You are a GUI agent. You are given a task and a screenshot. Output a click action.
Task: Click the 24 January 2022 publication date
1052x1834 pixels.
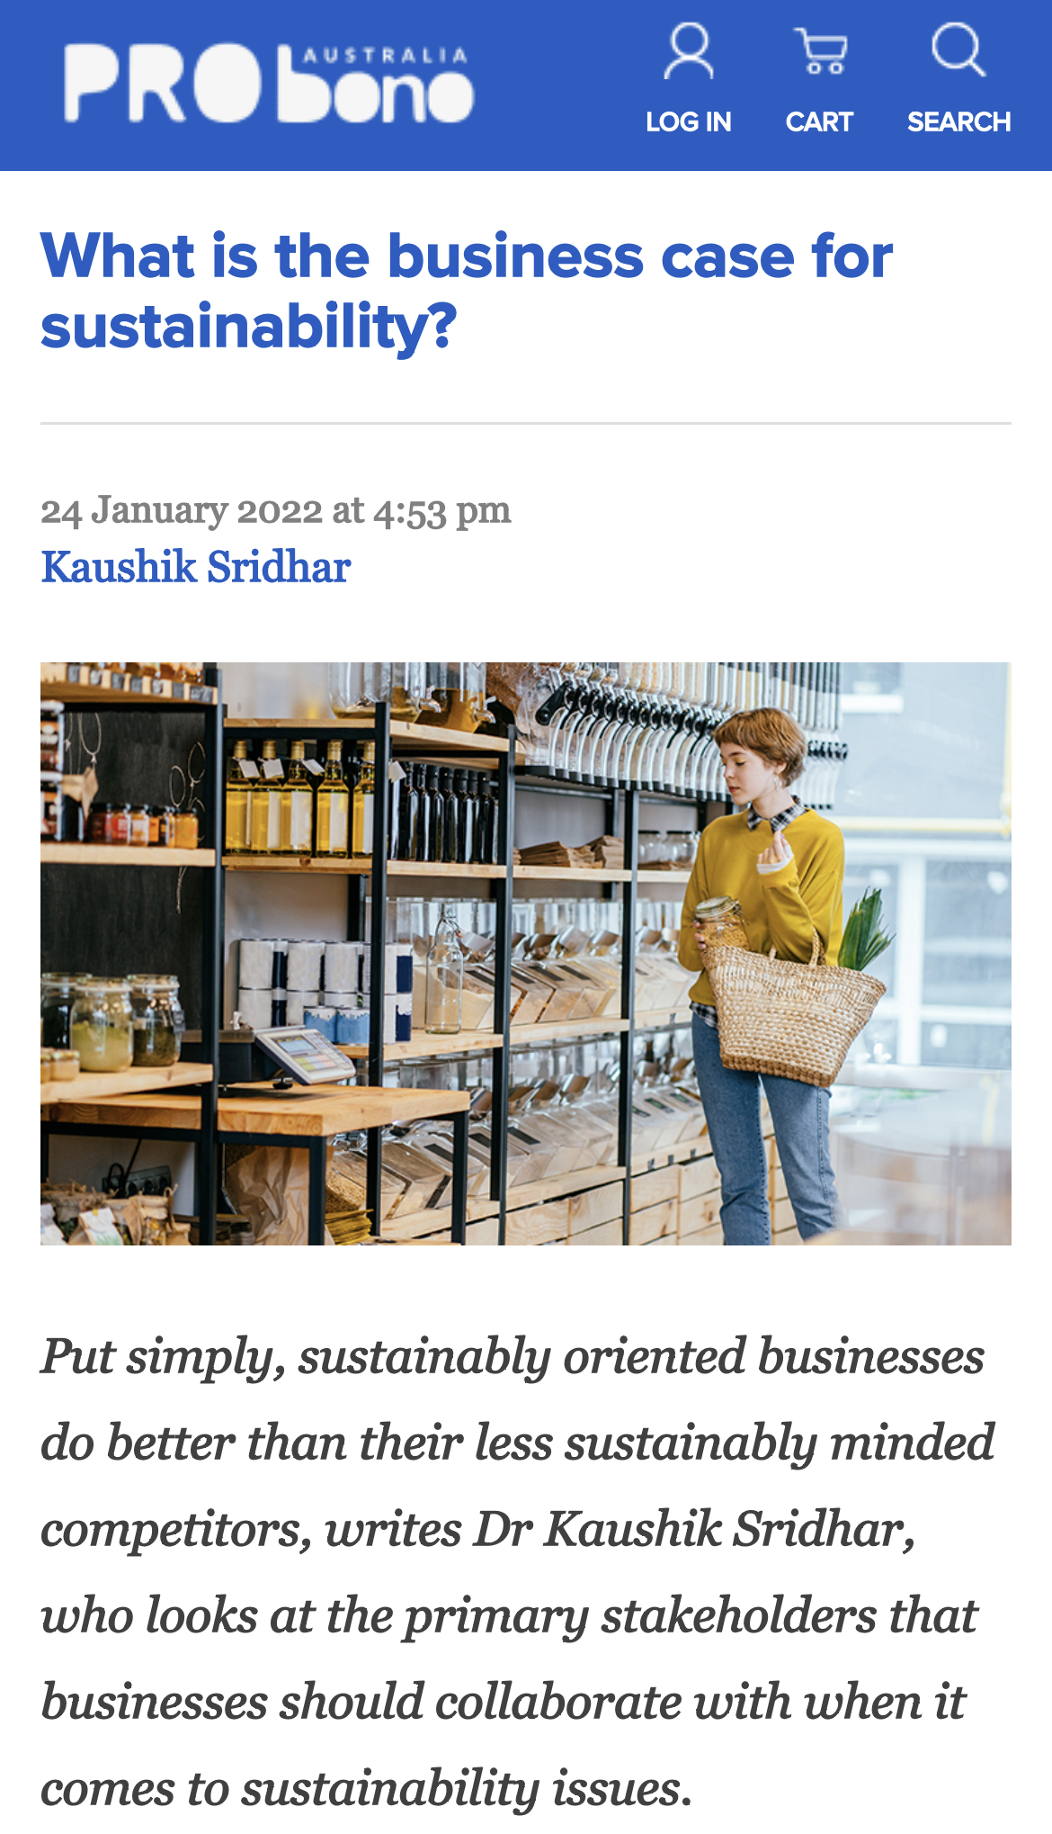pos(182,510)
